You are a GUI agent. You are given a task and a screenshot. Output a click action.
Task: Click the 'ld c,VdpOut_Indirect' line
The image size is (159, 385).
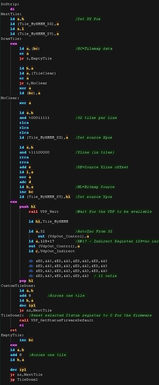[52, 251]
